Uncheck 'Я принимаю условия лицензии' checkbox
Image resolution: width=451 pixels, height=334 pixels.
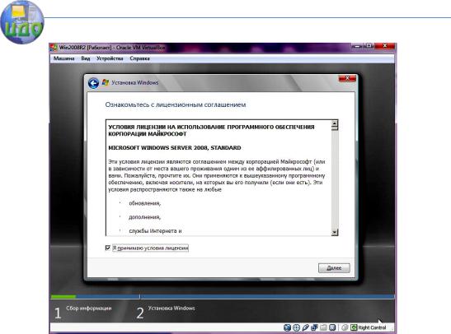[x=108, y=248]
